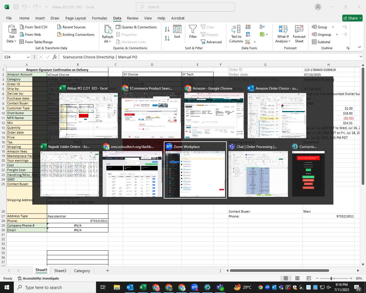
Task: Click the What-If Analysis icon
Action: pyautogui.click(x=283, y=29)
